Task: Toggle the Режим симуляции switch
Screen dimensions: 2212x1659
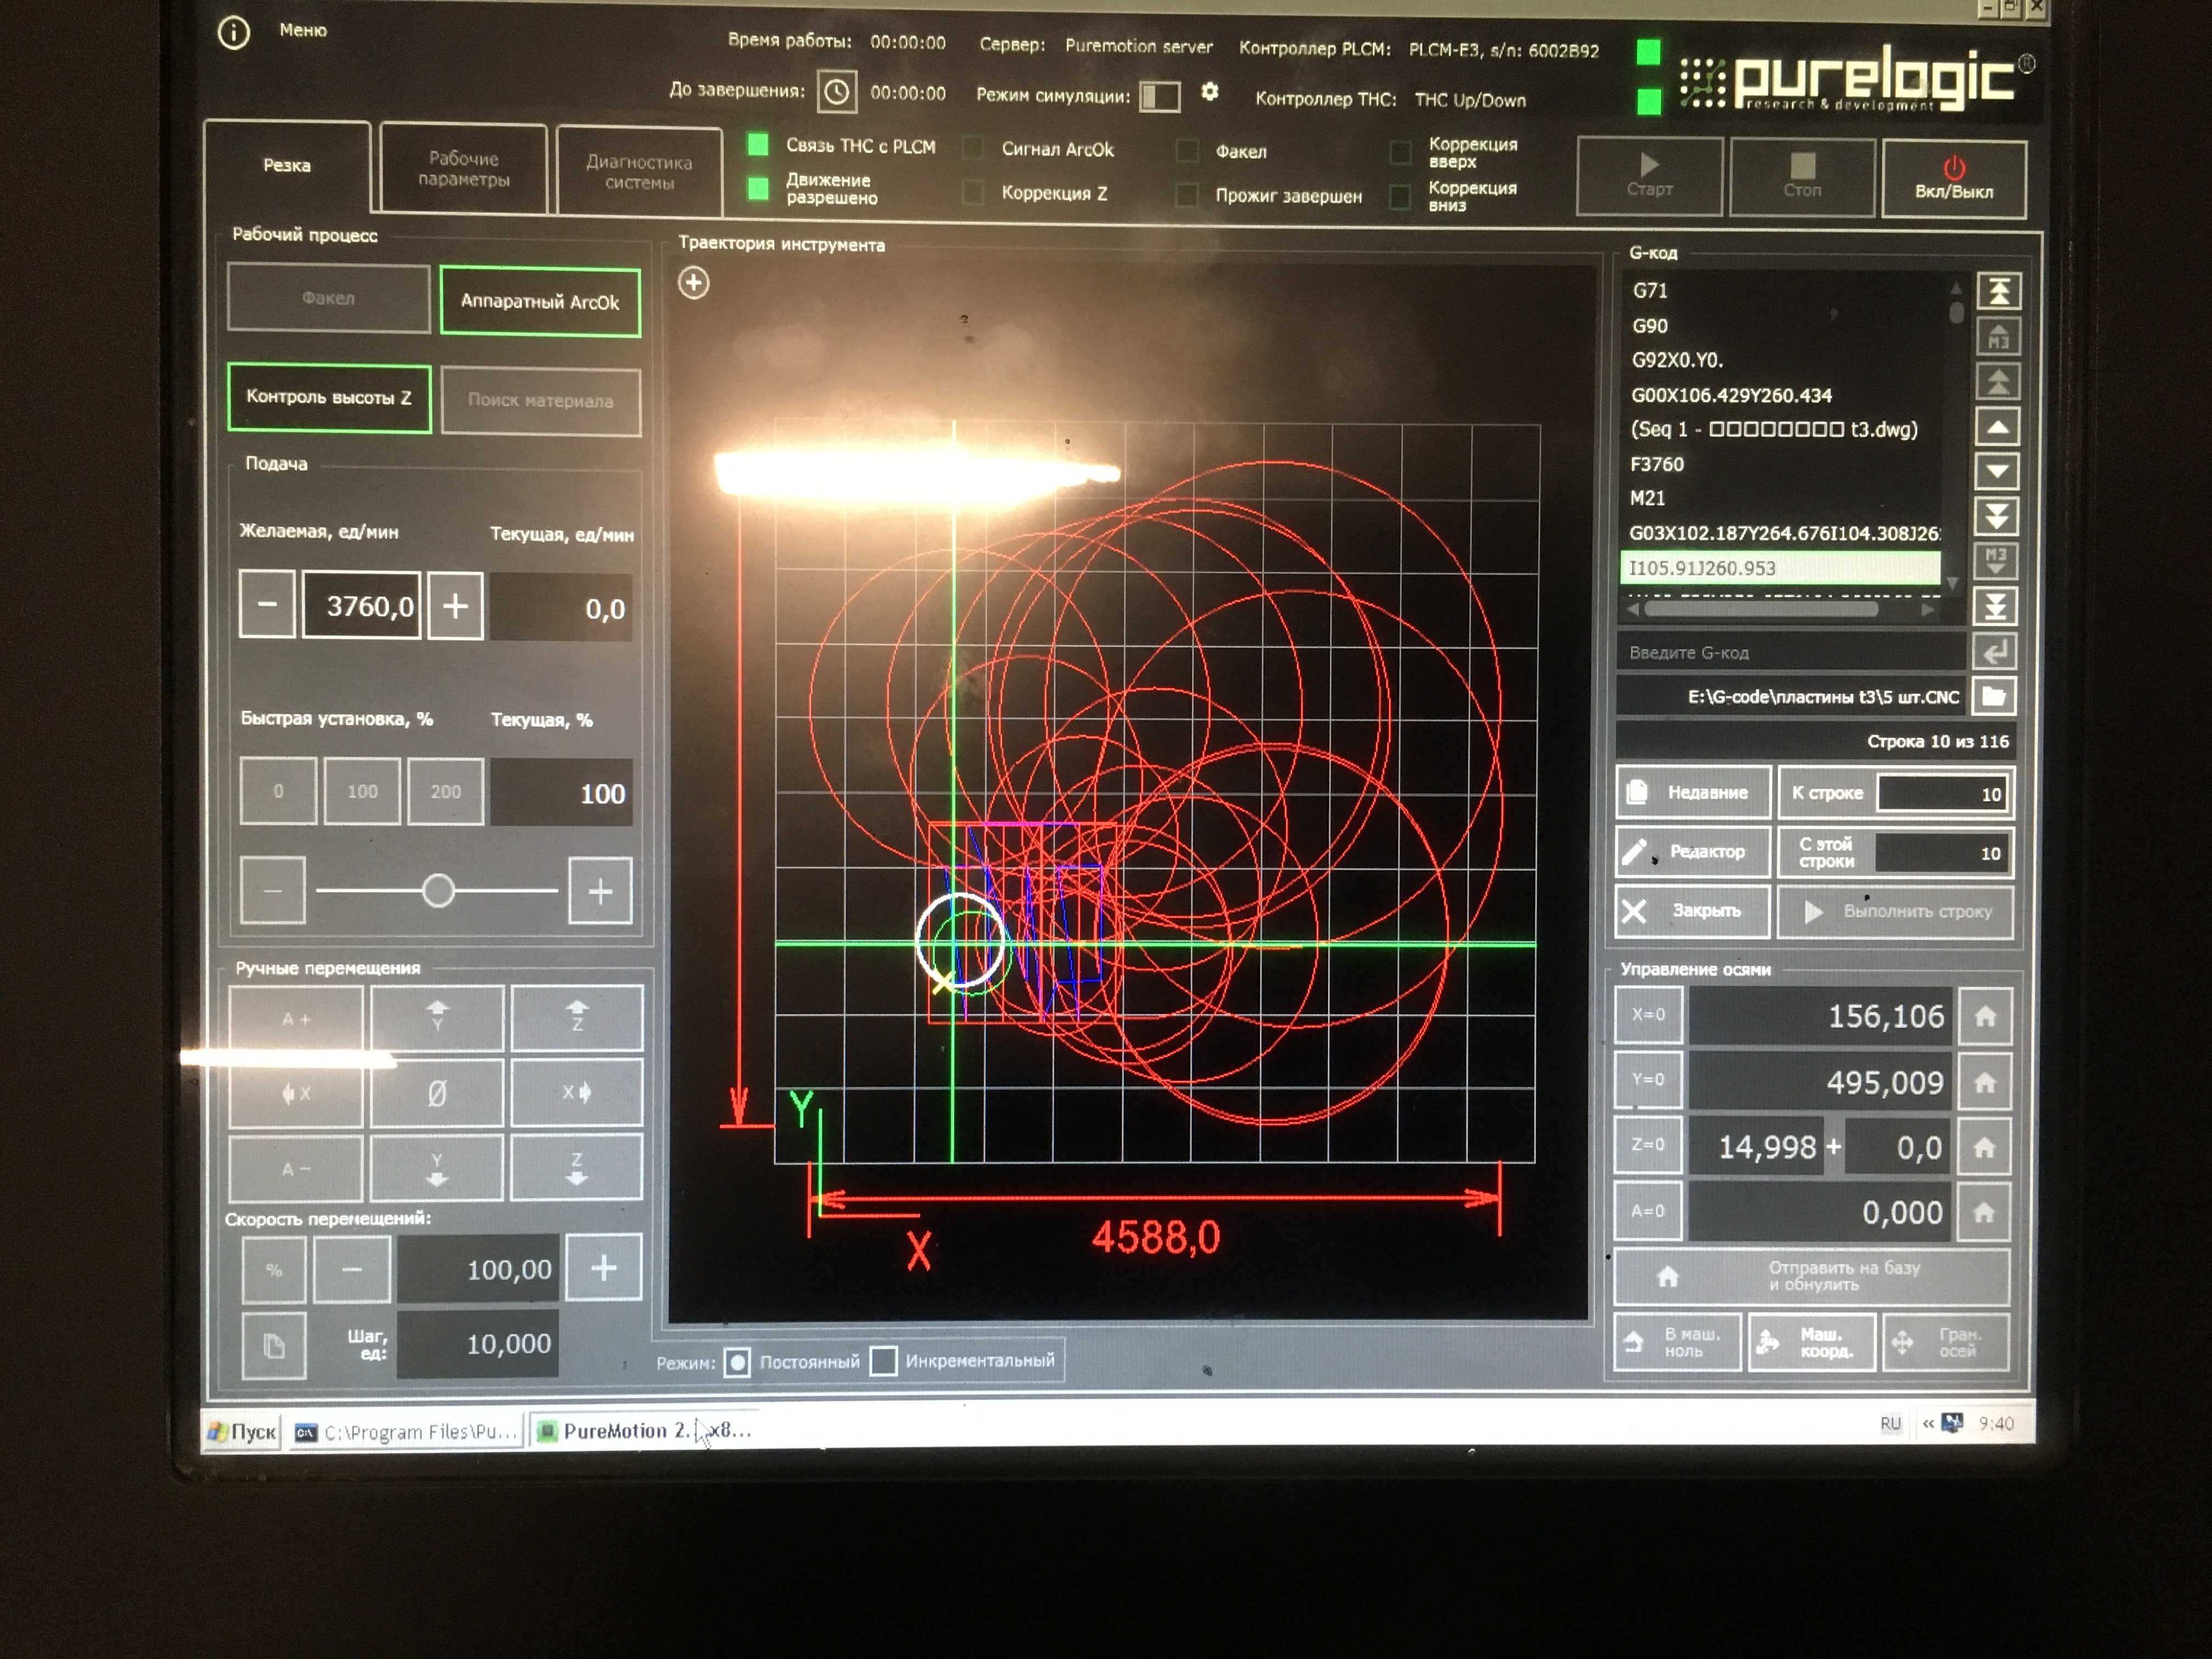Action: pos(1160,96)
